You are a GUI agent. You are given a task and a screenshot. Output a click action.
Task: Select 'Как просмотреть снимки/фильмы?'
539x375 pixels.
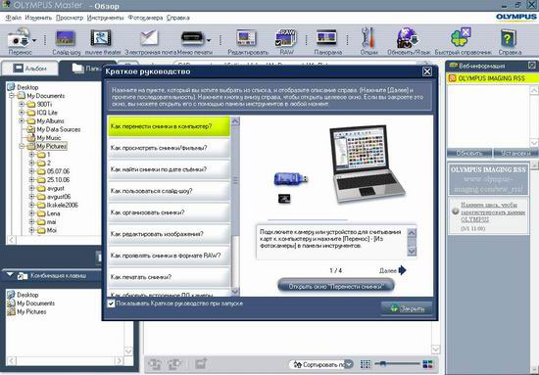[x=169, y=148]
